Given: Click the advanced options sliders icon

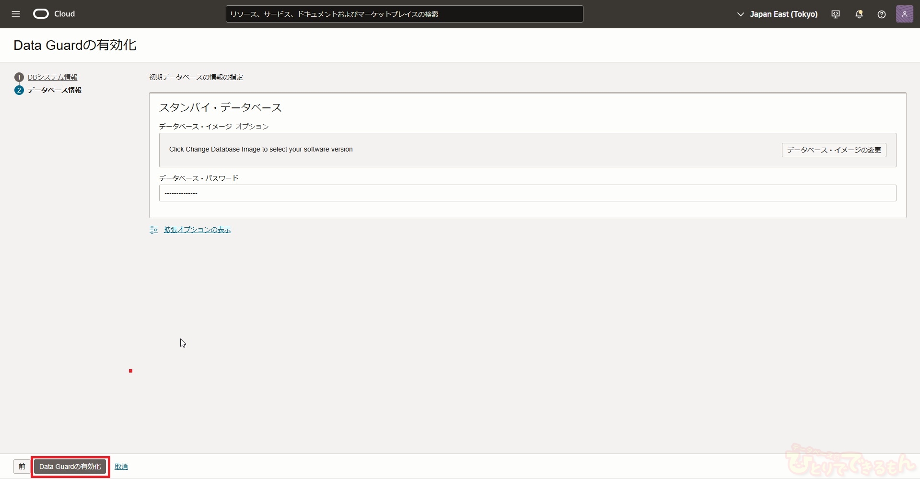Looking at the screenshot, I should click(x=153, y=230).
